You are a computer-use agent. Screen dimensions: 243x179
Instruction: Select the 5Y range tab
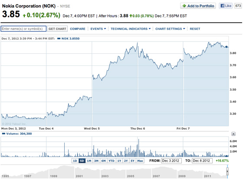(x=132, y=161)
